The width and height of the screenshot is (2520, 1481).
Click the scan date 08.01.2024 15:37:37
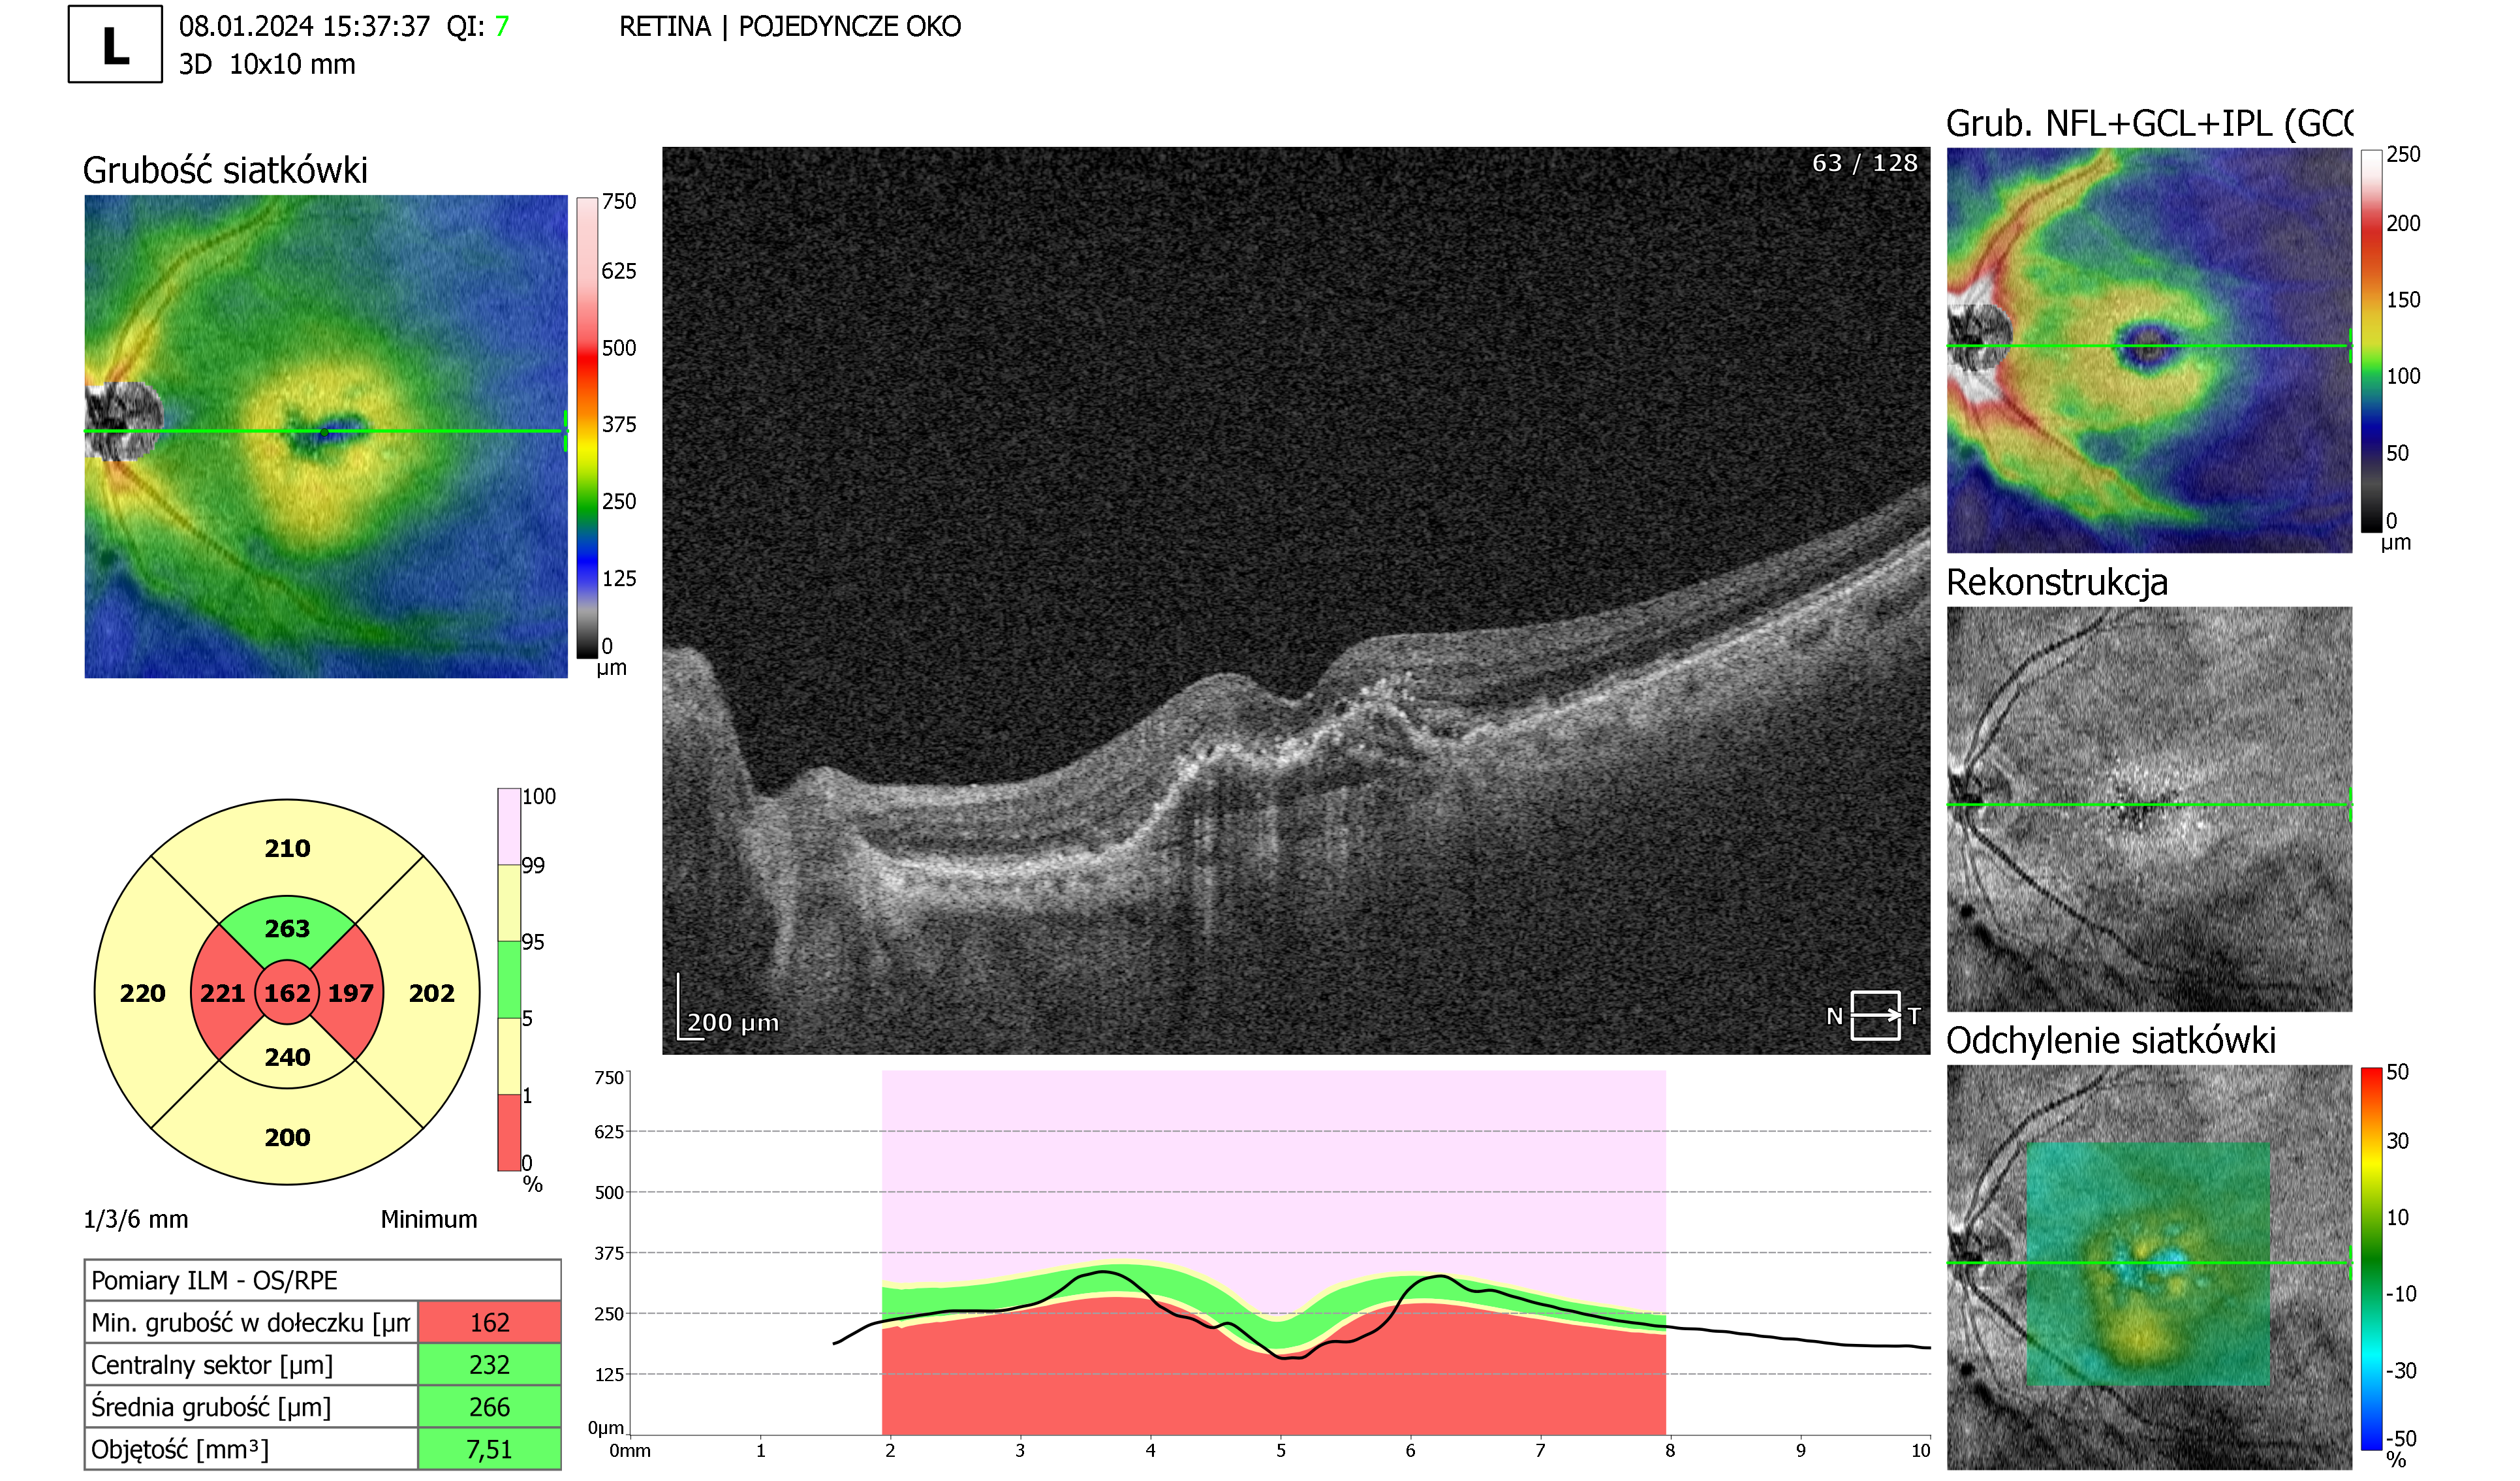[304, 27]
